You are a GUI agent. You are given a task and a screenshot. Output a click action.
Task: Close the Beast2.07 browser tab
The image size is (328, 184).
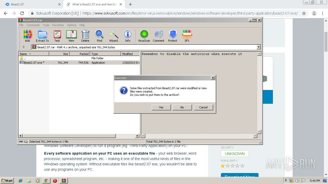(59, 4)
